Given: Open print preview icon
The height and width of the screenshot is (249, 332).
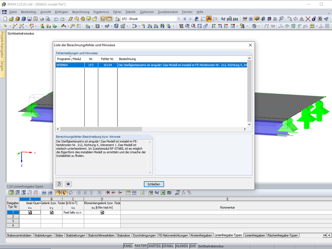Looking at the screenshot, I should click(48, 19).
